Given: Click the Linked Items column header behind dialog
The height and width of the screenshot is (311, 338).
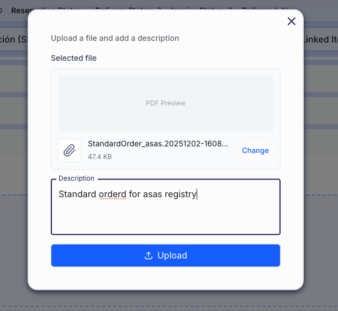Looking at the screenshot, I should [320, 40].
